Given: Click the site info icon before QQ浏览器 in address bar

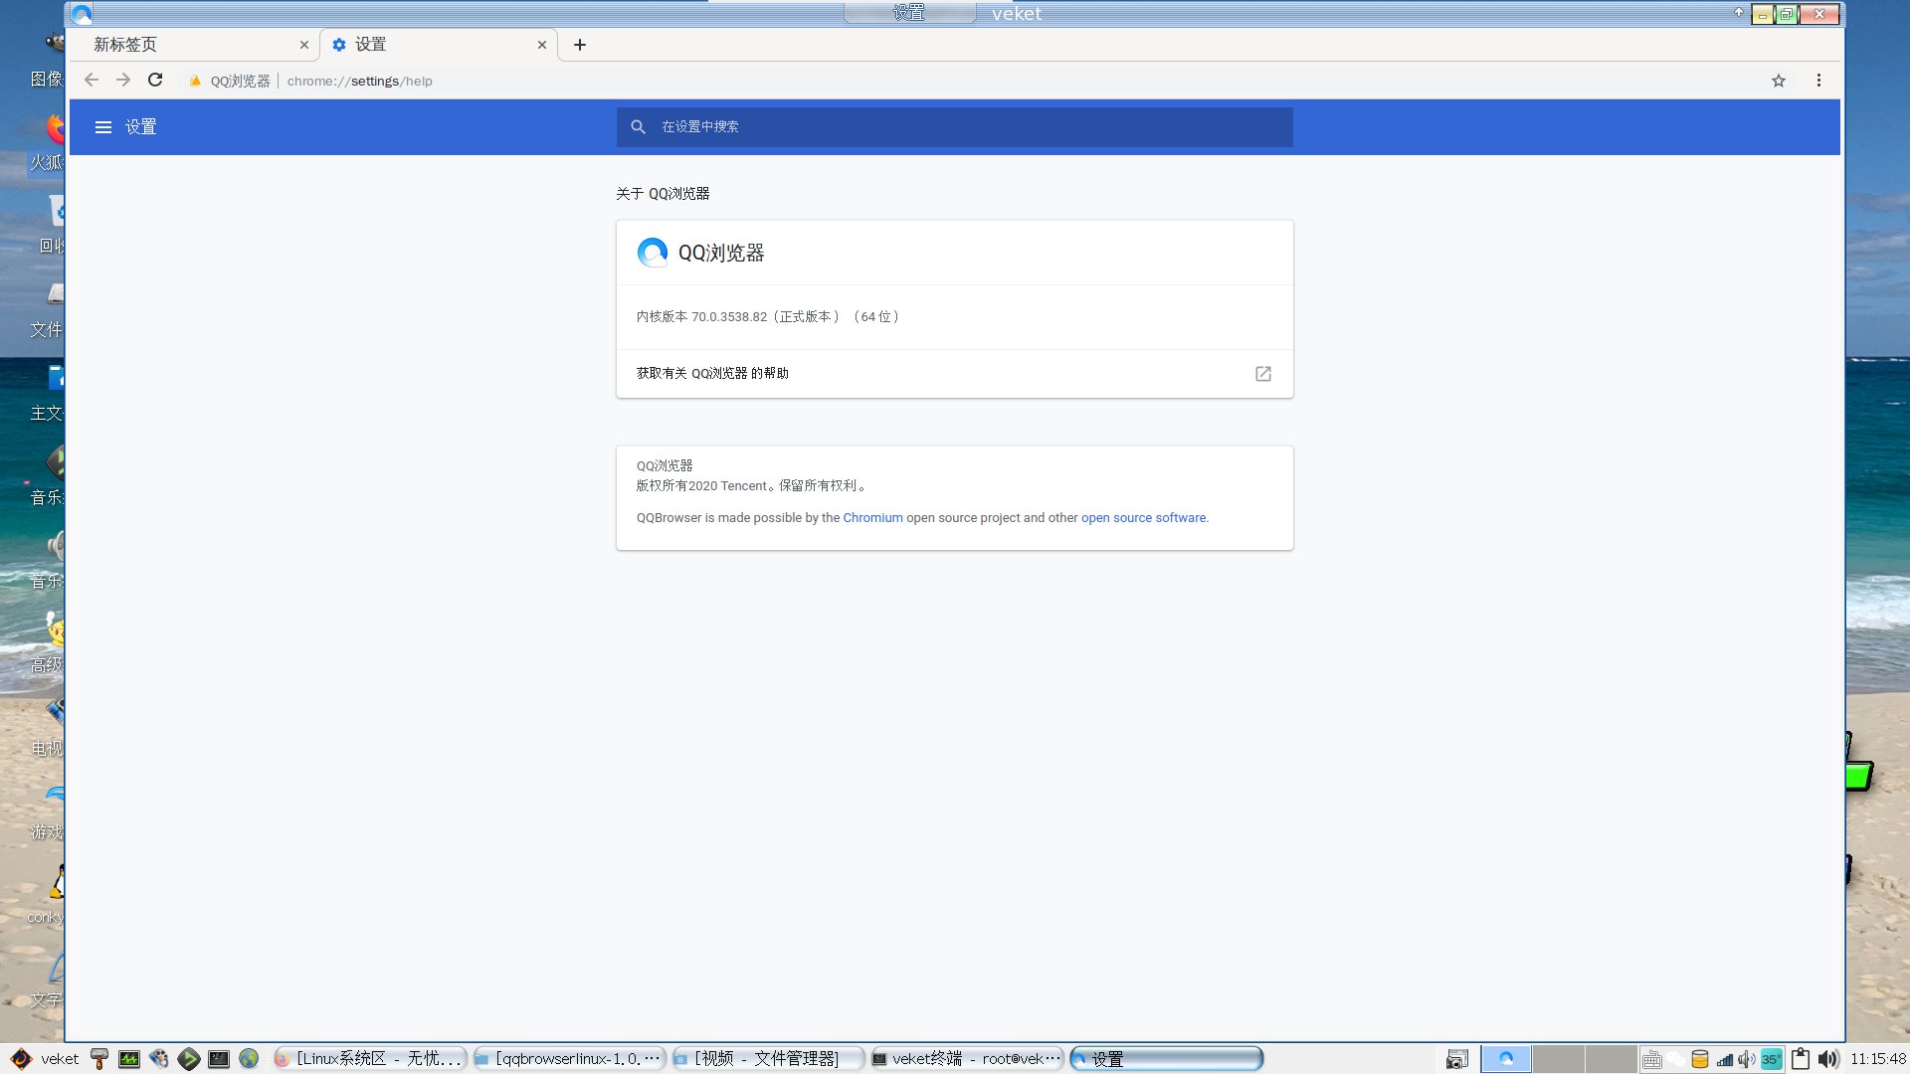Looking at the screenshot, I should [195, 82].
